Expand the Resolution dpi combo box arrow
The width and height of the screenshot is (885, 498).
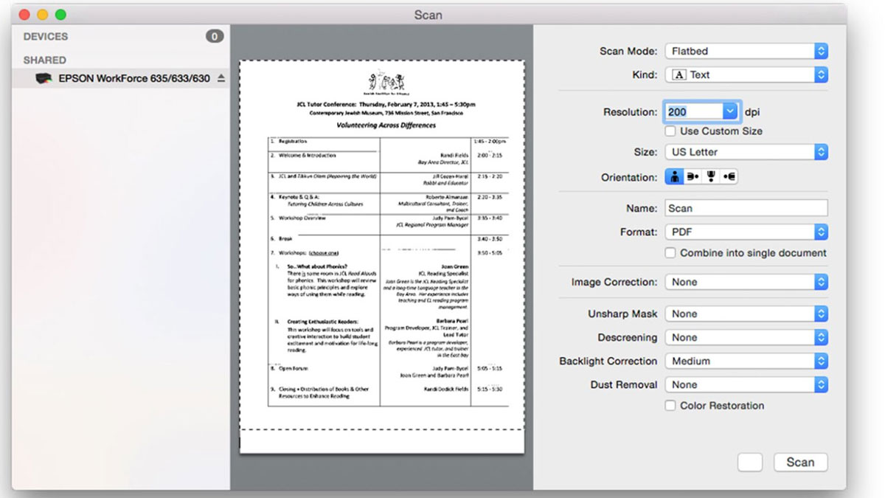[x=730, y=112]
